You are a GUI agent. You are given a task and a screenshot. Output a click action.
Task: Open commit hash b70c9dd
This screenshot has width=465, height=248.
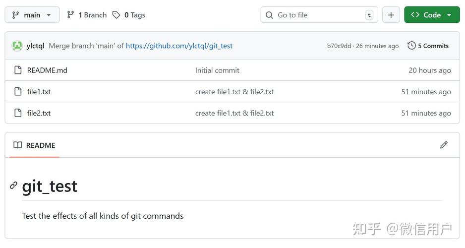click(x=339, y=46)
